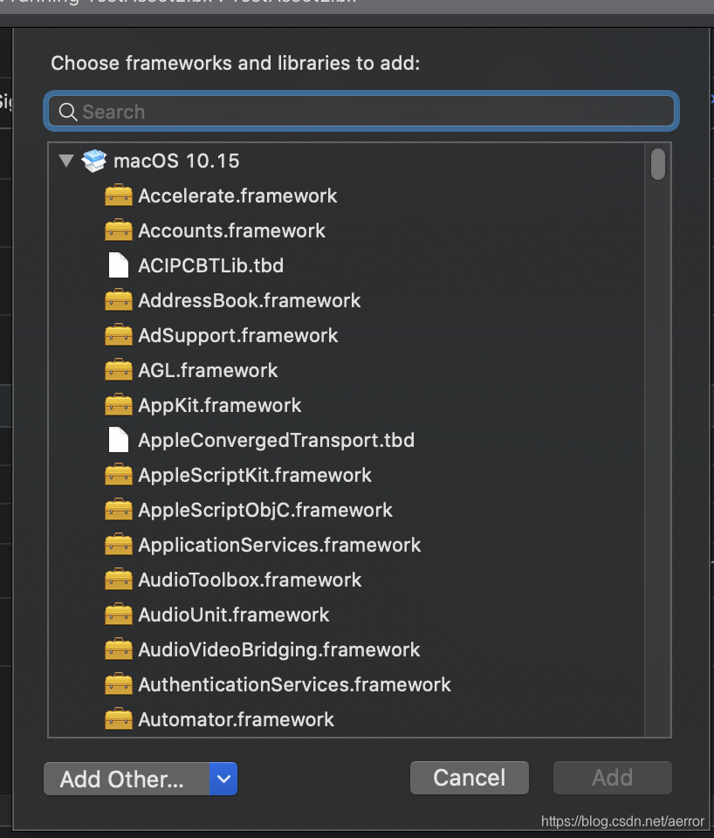Click the AppleConvergedTransport.tbd file icon
714x838 pixels.
119,440
